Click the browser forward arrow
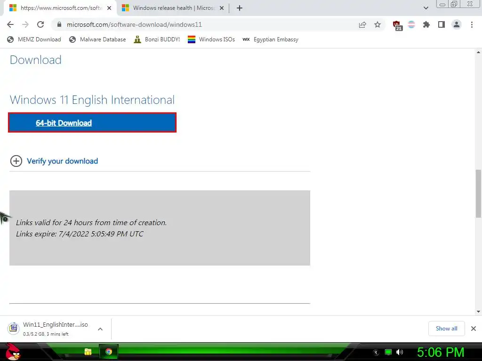 click(x=25, y=24)
